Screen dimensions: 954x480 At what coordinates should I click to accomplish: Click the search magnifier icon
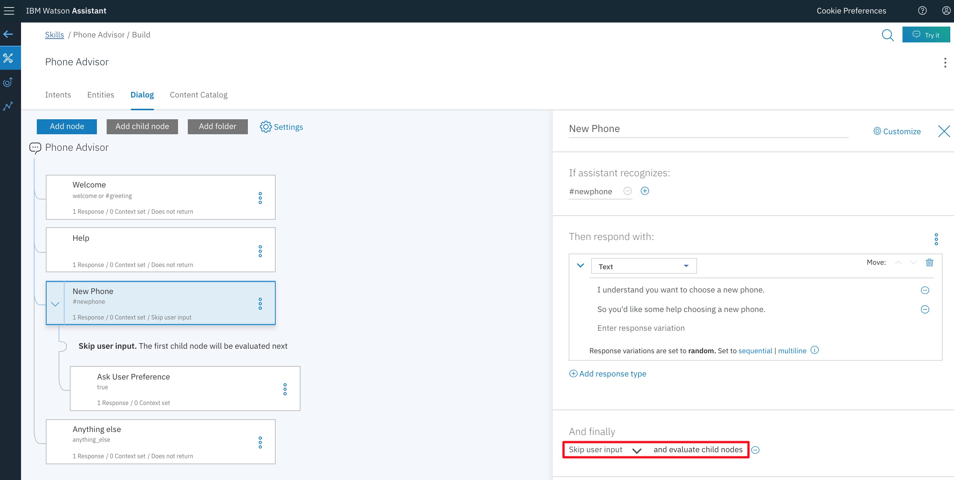tap(887, 35)
